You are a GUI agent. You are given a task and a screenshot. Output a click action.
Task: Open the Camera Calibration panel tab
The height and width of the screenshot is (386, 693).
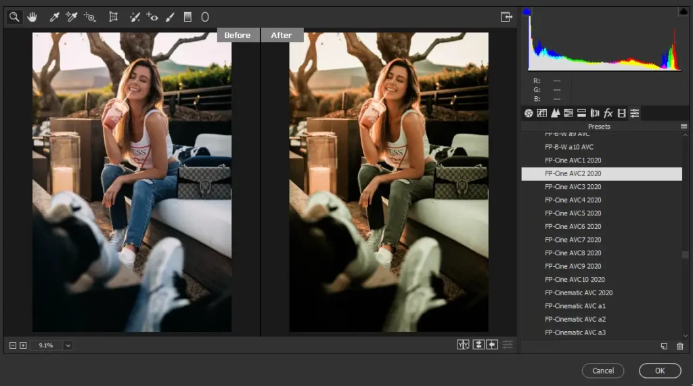pyautogui.click(x=621, y=113)
